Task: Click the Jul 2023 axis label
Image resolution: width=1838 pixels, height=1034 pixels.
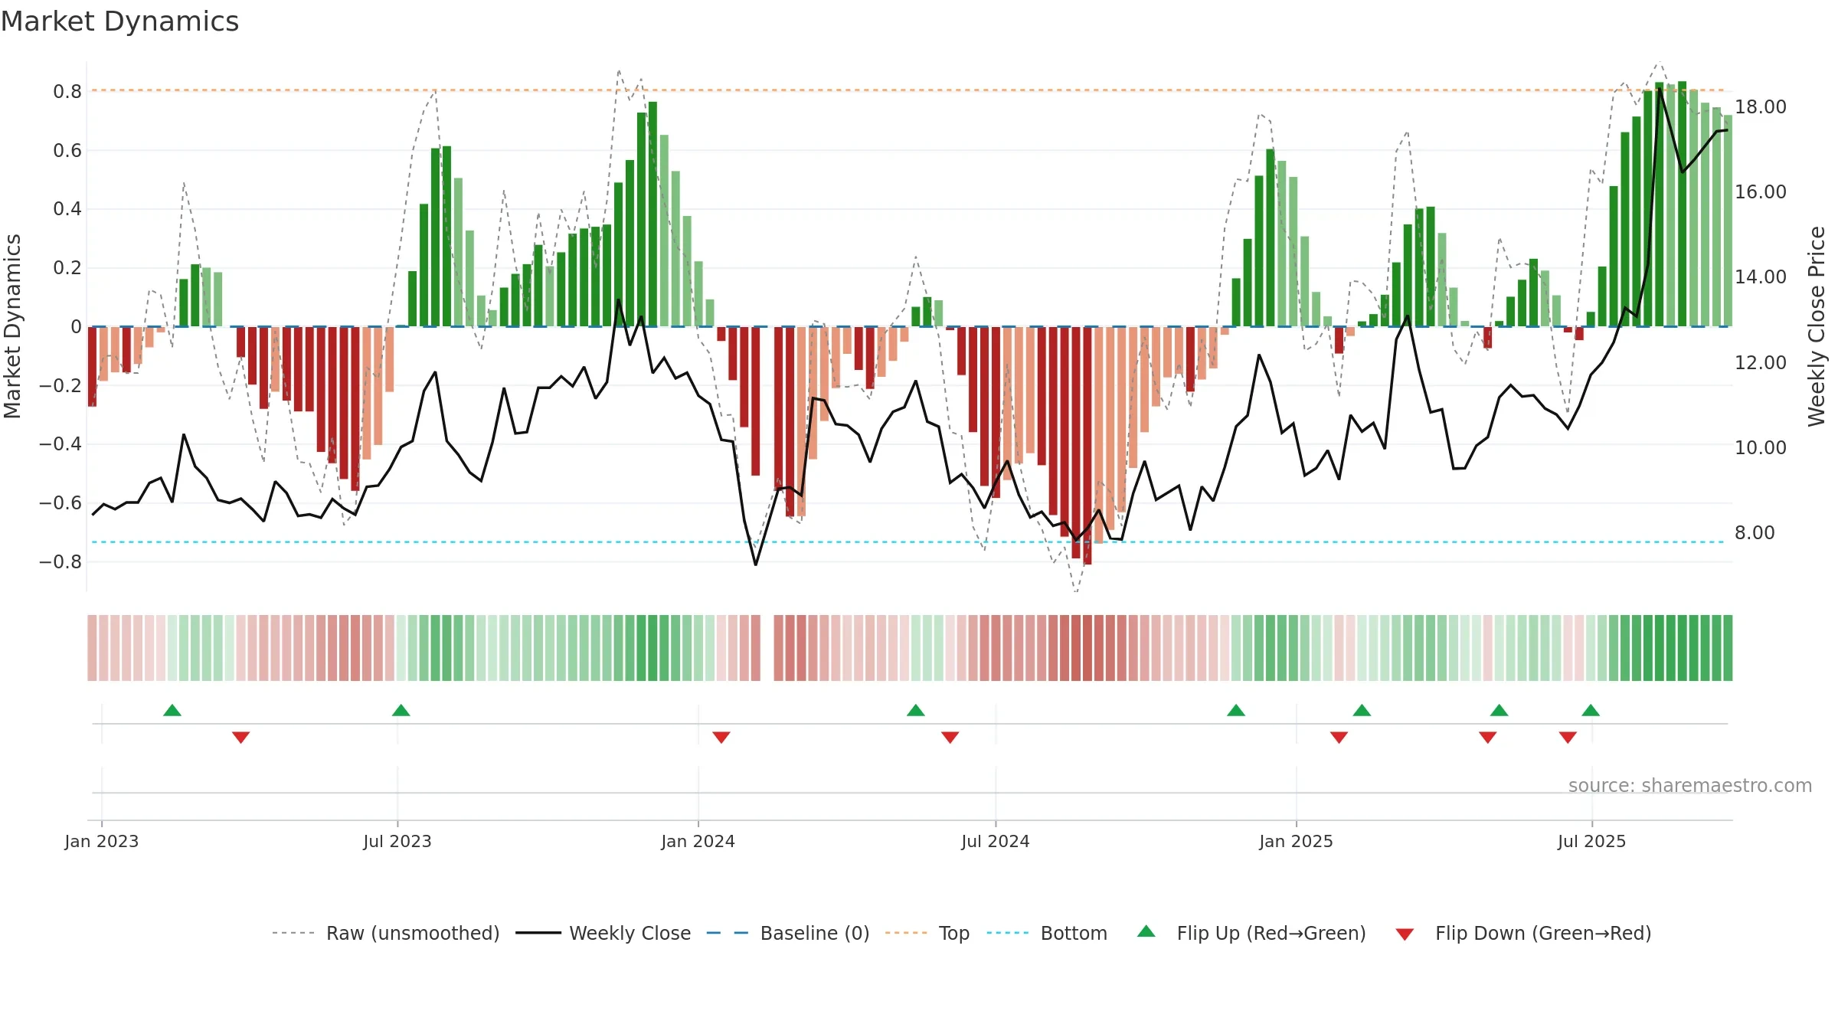Action: pyautogui.click(x=397, y=841)
